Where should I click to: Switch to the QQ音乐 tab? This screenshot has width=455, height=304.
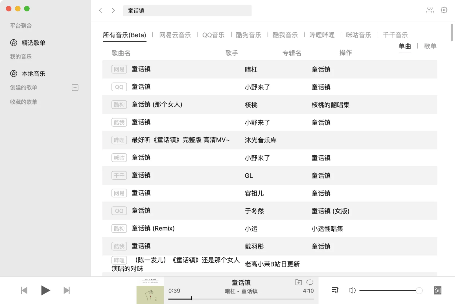click(x=213, y=35)
